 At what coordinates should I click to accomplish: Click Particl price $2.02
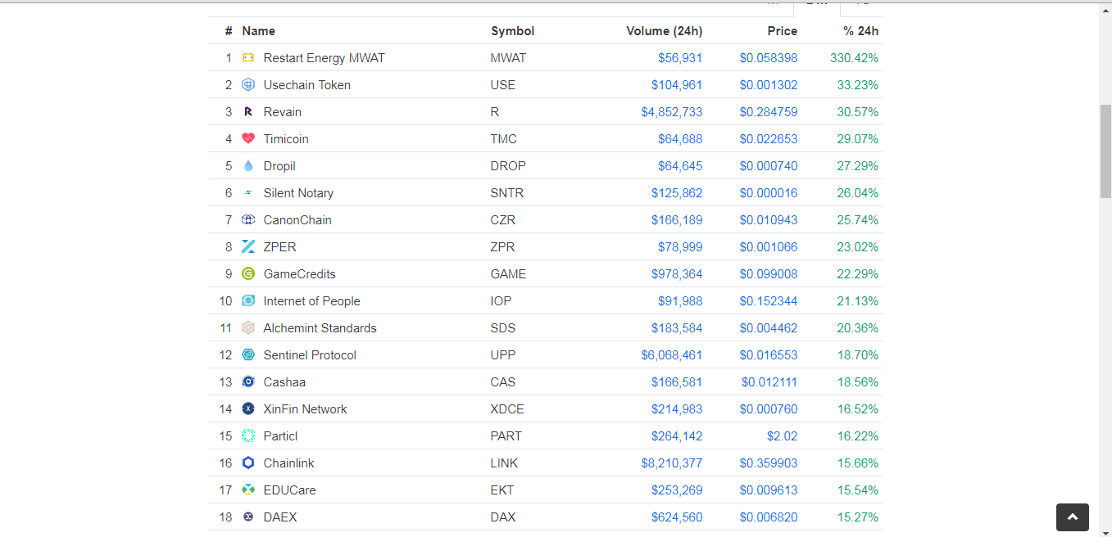(781, 436)
